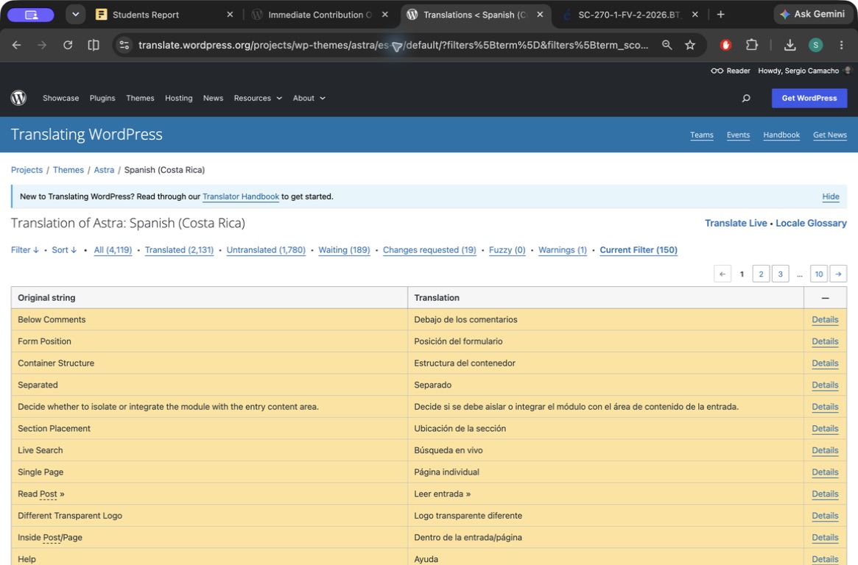Expand the Resources dropdown menu

pos(258,99)
